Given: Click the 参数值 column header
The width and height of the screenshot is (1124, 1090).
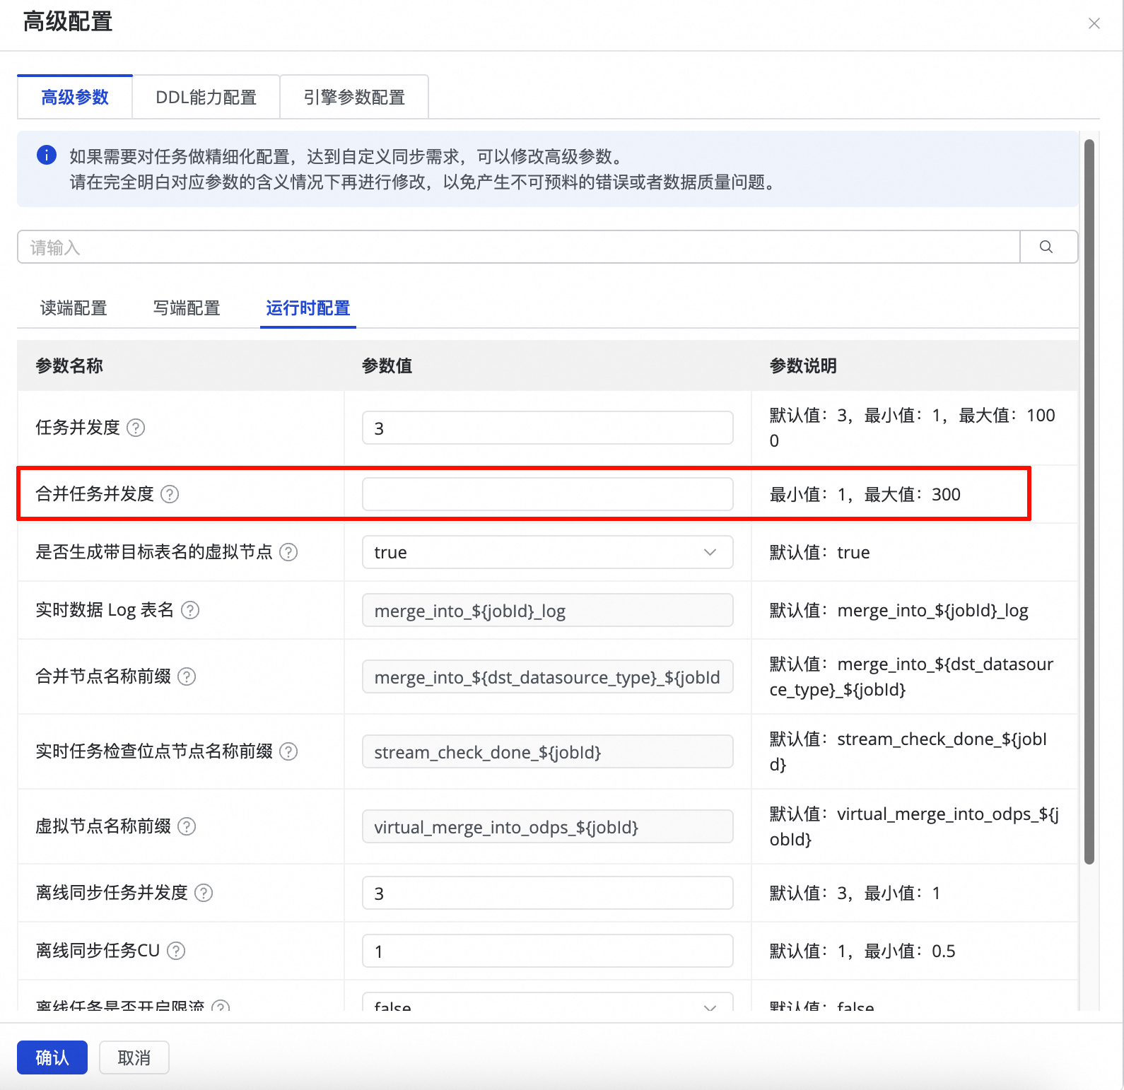Looking at the screenshot, I should [387, 365].
